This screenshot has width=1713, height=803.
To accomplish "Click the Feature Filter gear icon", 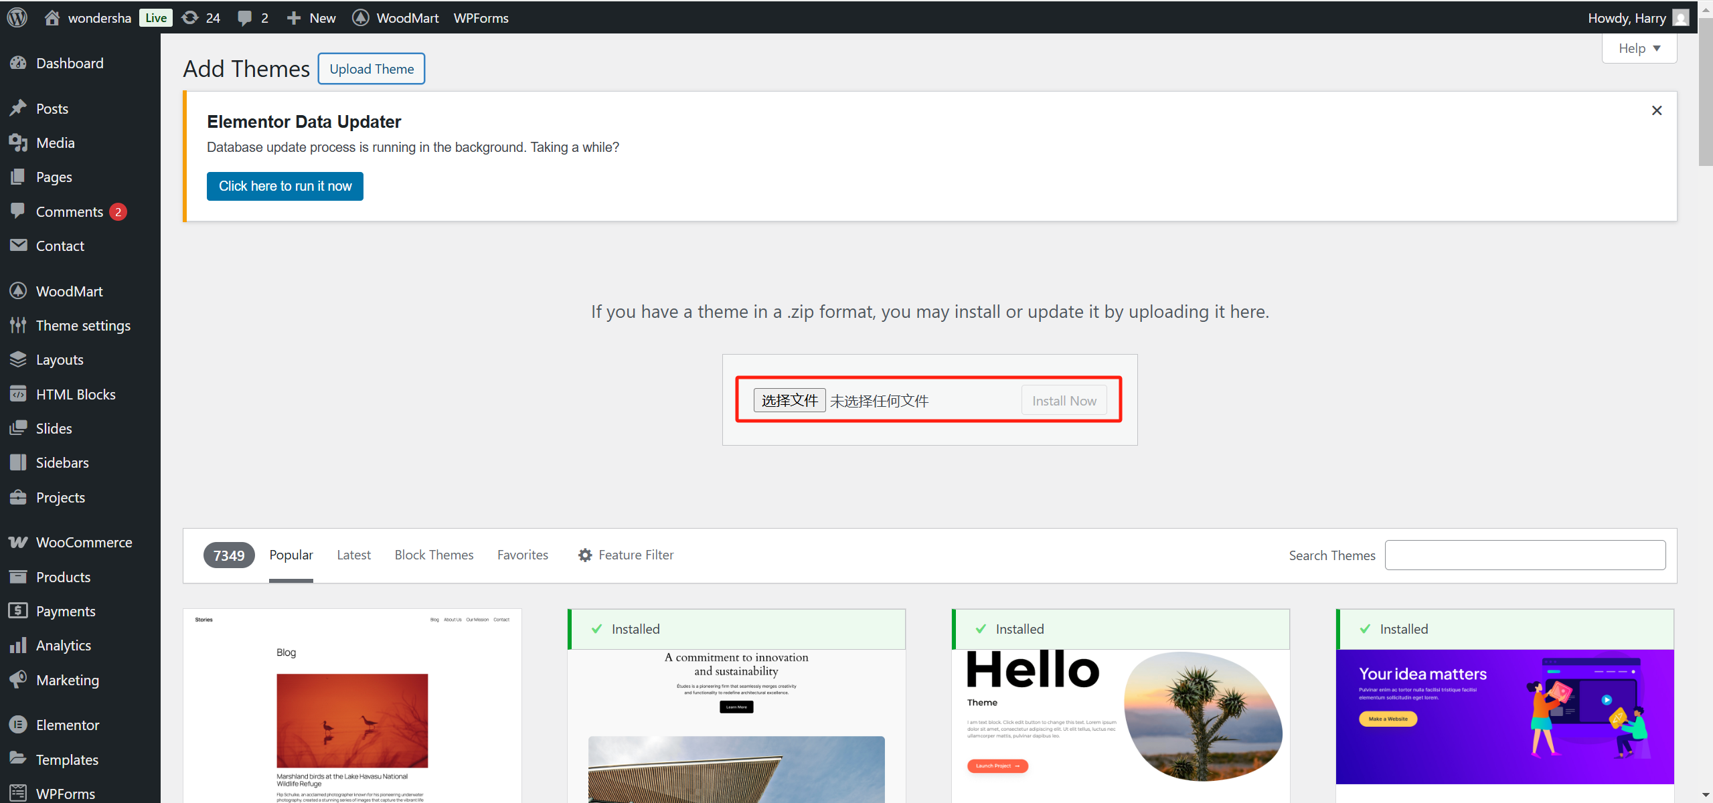I will coord(585,555).
